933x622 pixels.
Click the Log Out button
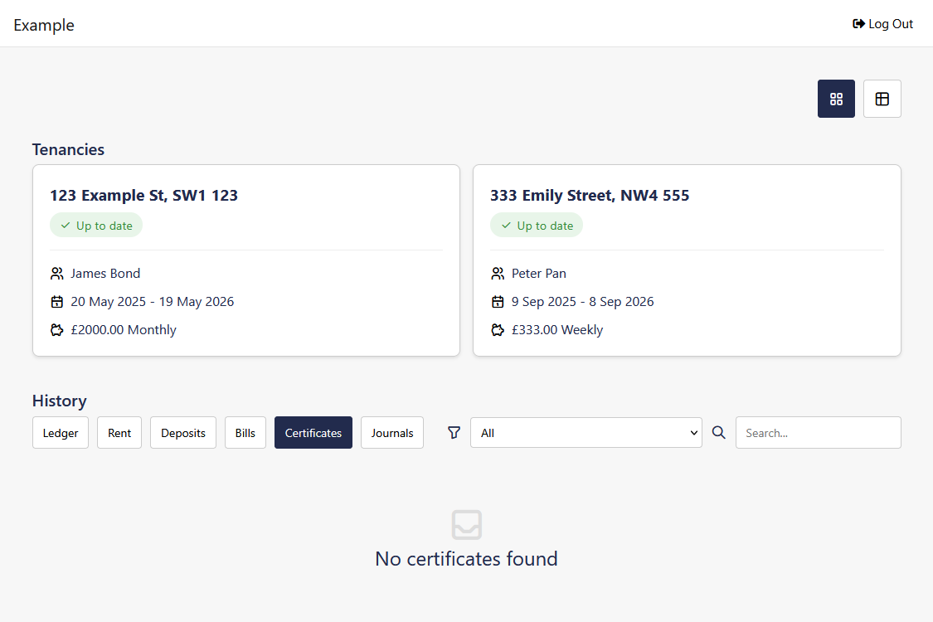click(882, 23)
